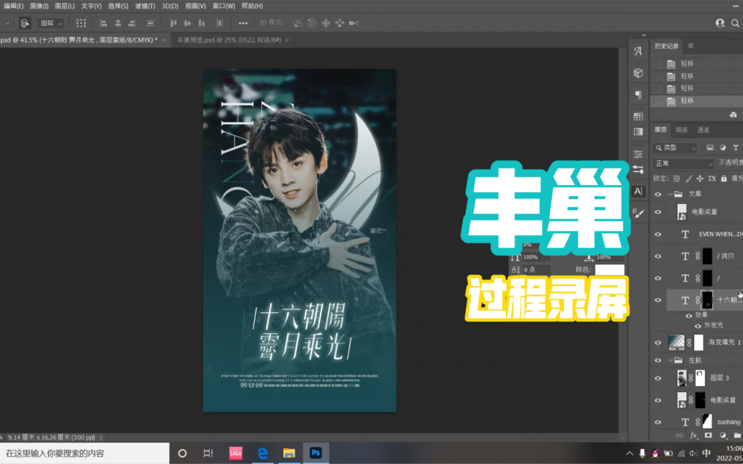Open Brush settings panel icon
This screenshot has width=743, height=464.
pos(638,213)
